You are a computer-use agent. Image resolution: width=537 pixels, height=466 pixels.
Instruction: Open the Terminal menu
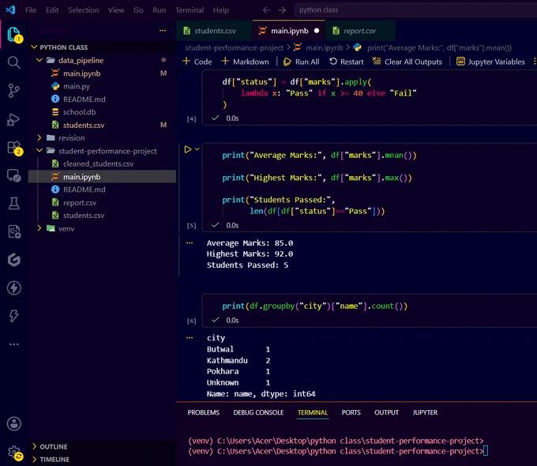pyautogui.click(x=190, y=10)
